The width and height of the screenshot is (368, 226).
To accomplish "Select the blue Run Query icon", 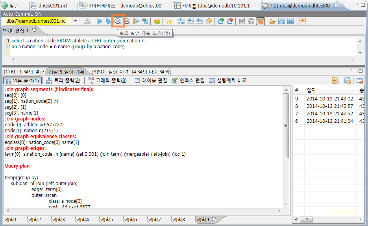I will tap(100, 22).
